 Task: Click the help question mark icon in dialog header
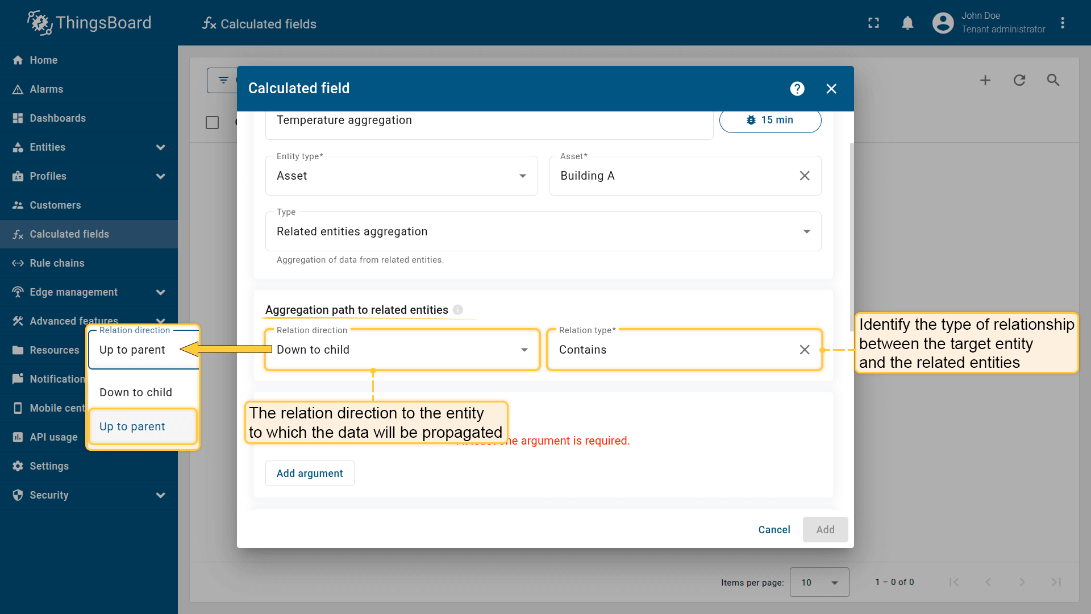pos(797,89)
